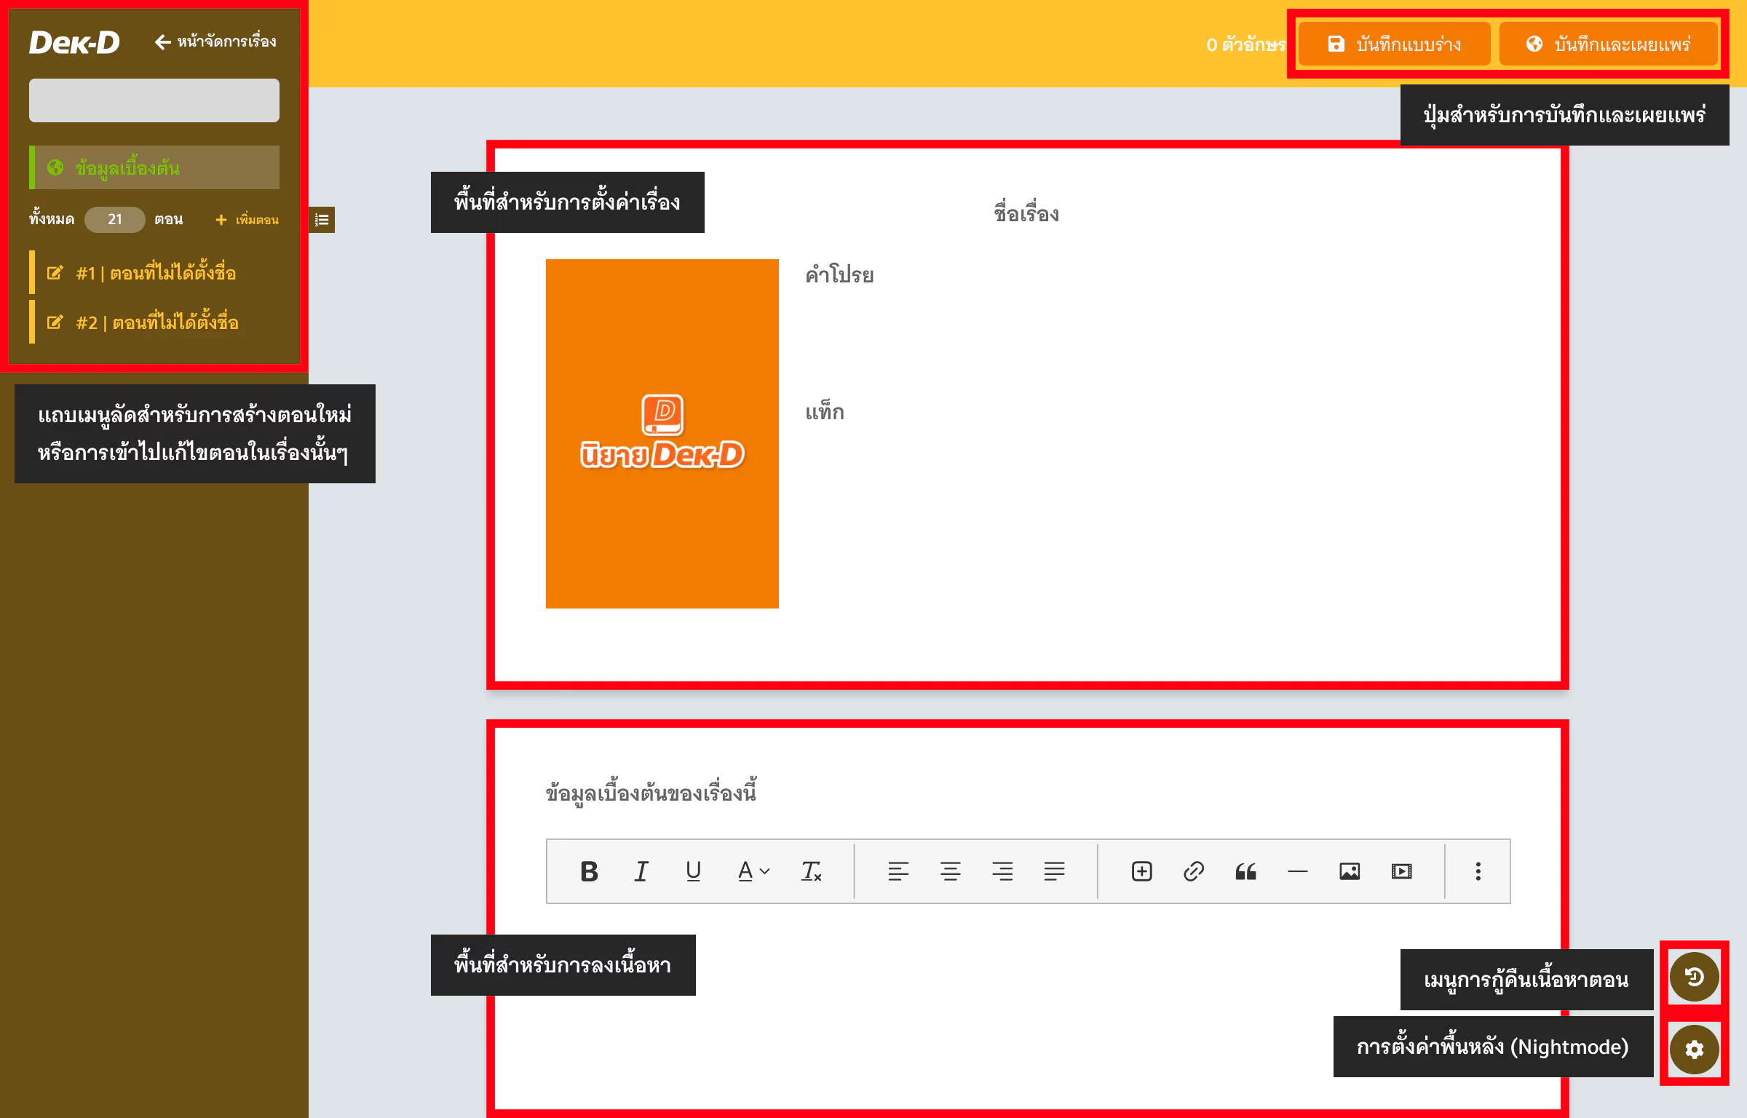Click the orange นิยาย Dek-D cover image
Image resolution: width=1747 pixels, height=1118 pixels.
tap(662, 434)
